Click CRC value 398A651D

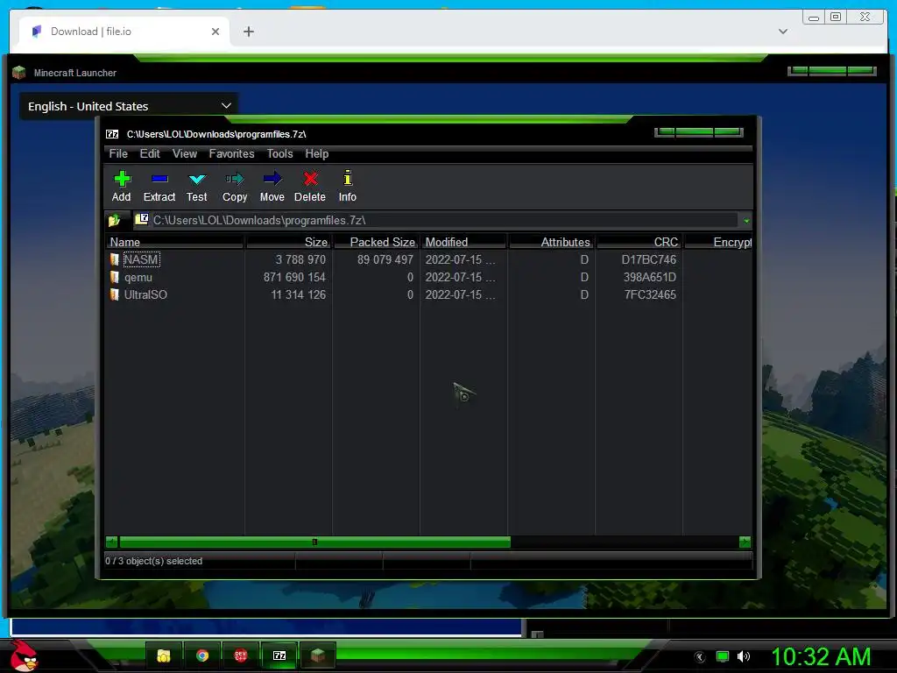(650, 278)
